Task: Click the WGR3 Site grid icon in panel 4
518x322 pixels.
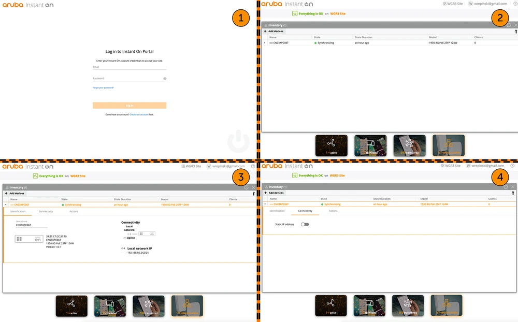Action: 442,166
